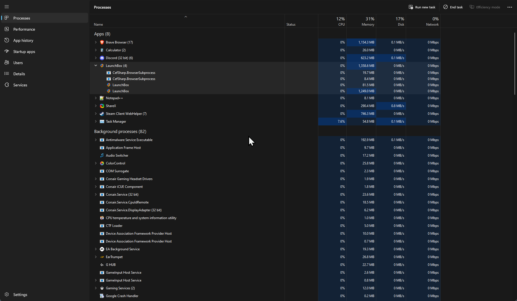Click the three-dot more options icon
The image size is (517, 301).
(x=509, y=7)
